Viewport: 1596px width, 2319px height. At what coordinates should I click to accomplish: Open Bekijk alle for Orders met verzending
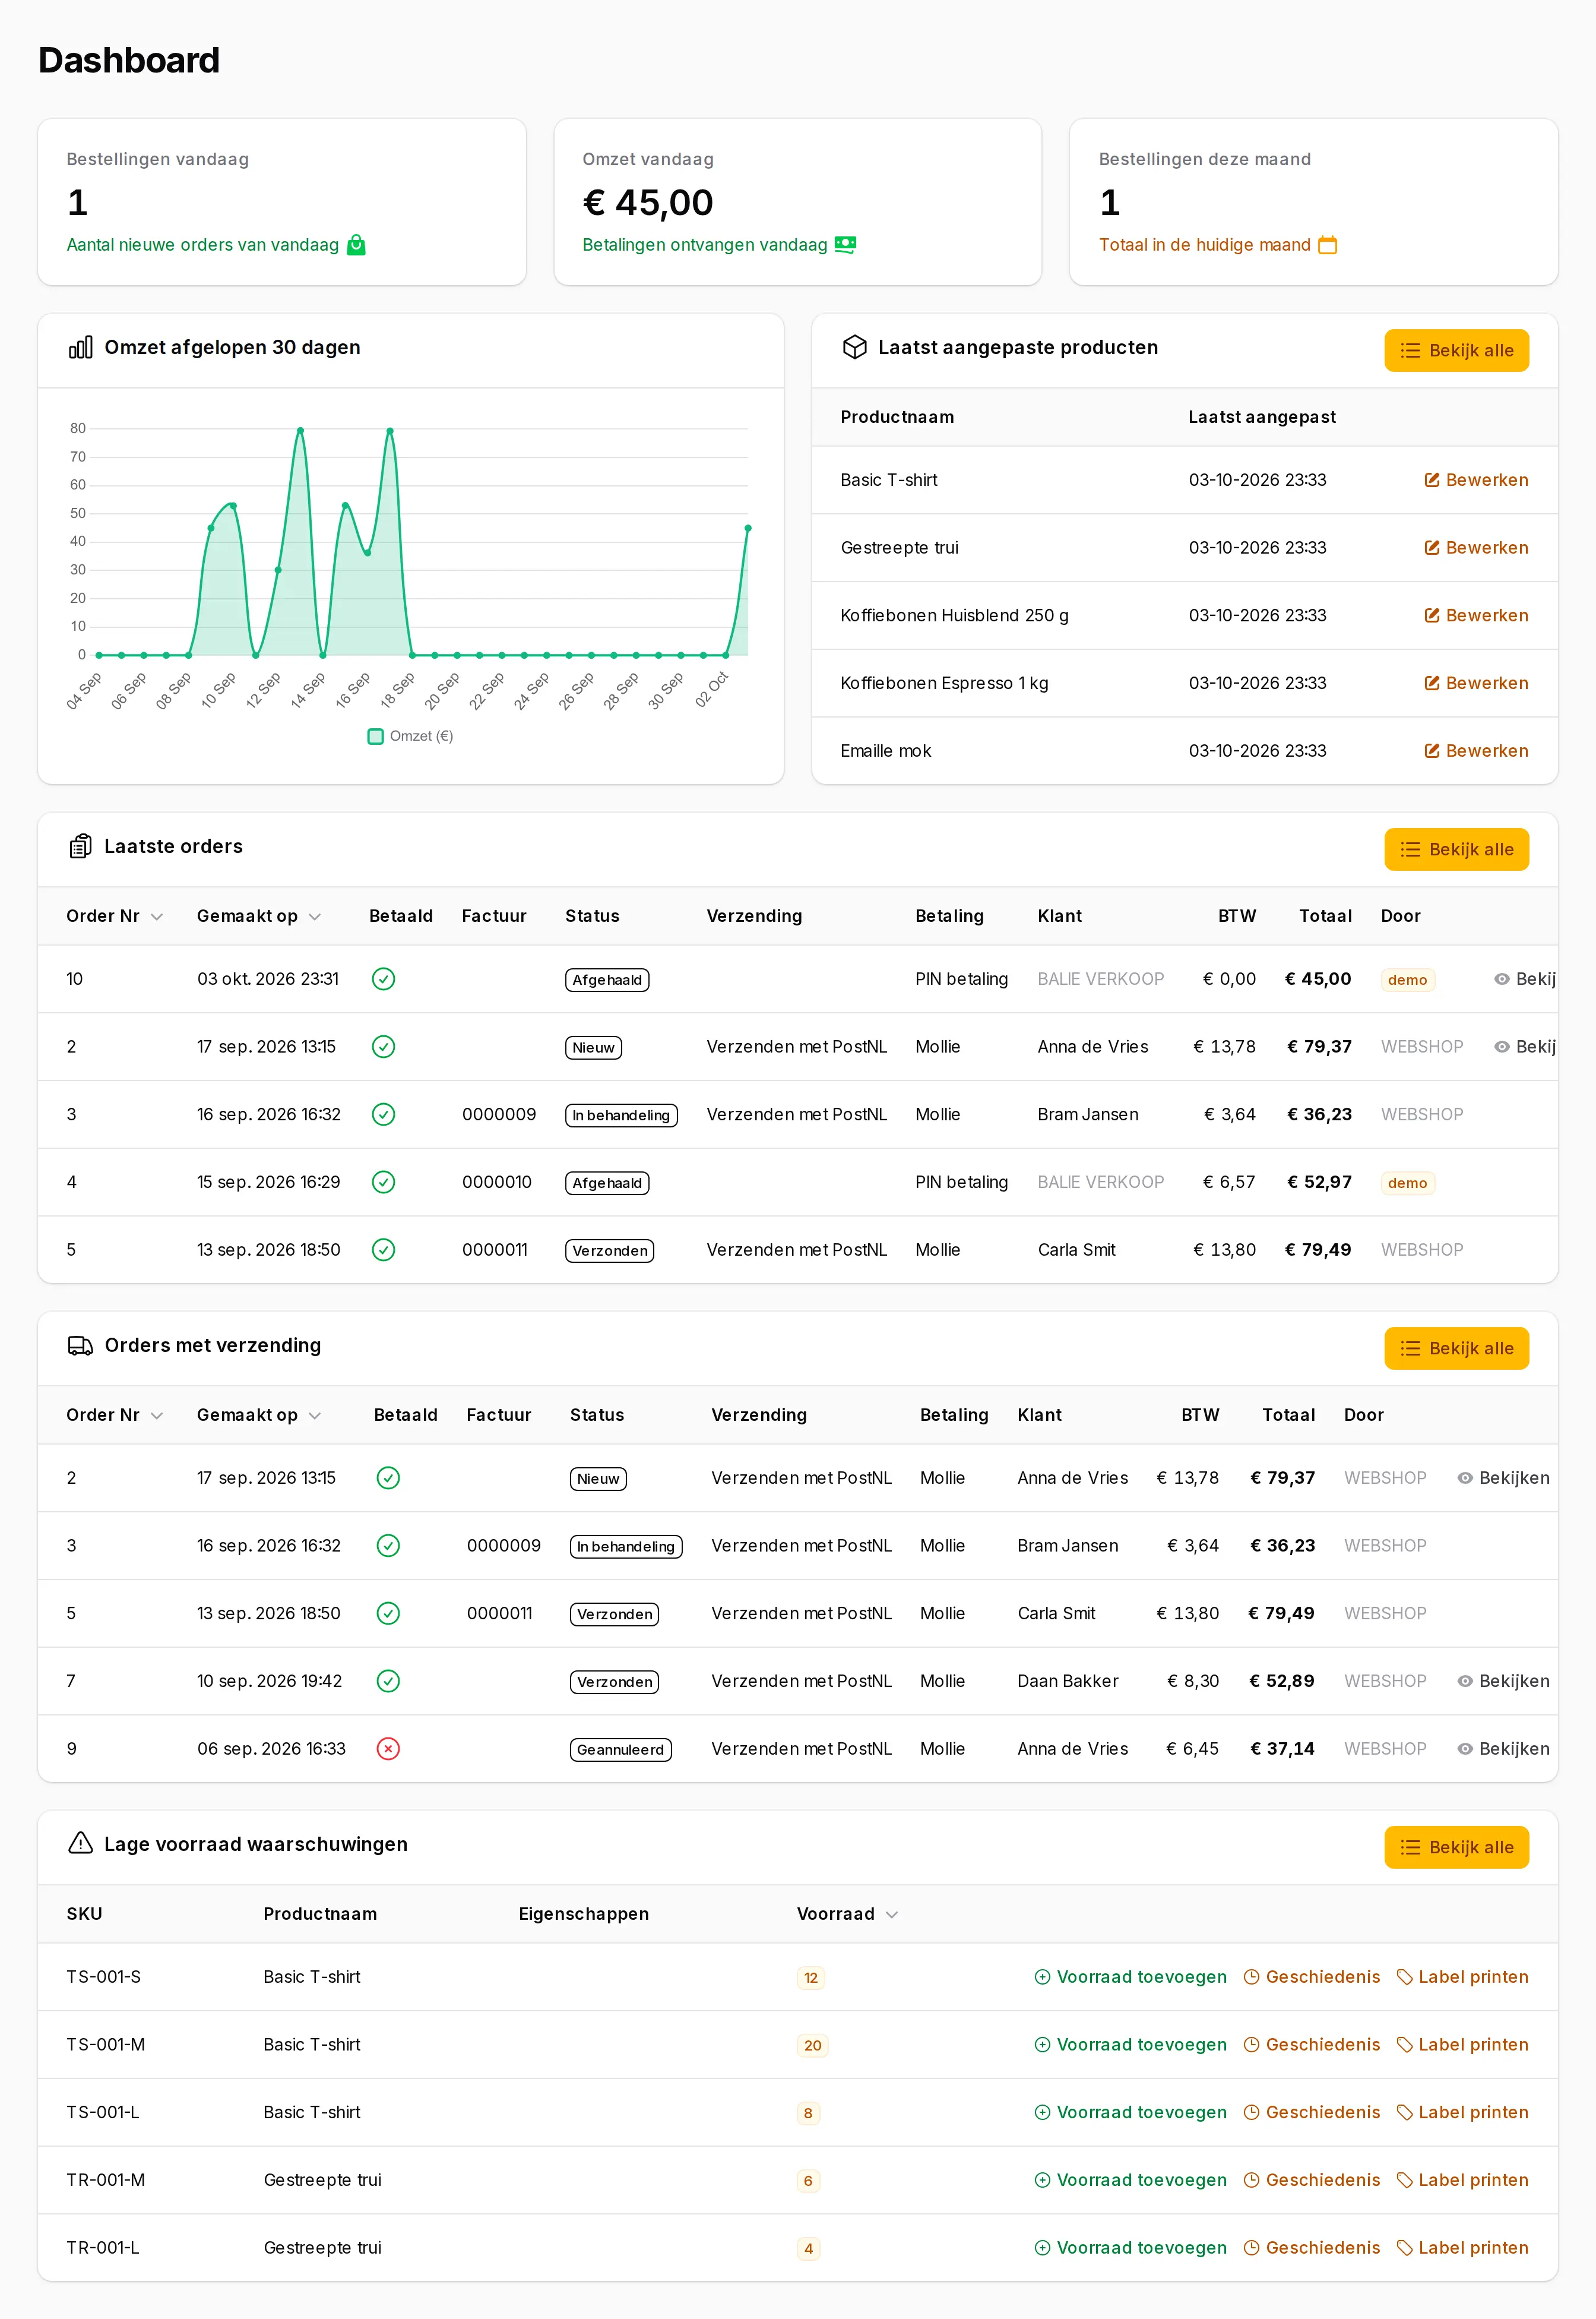1456,1348
